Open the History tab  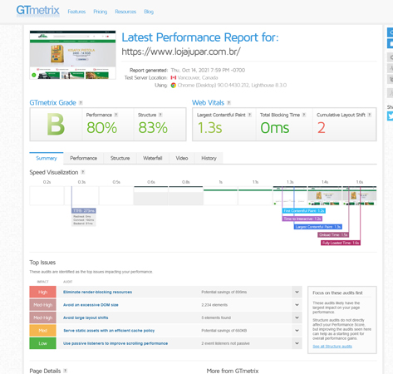pyautogui.click(x=209, y=158)
